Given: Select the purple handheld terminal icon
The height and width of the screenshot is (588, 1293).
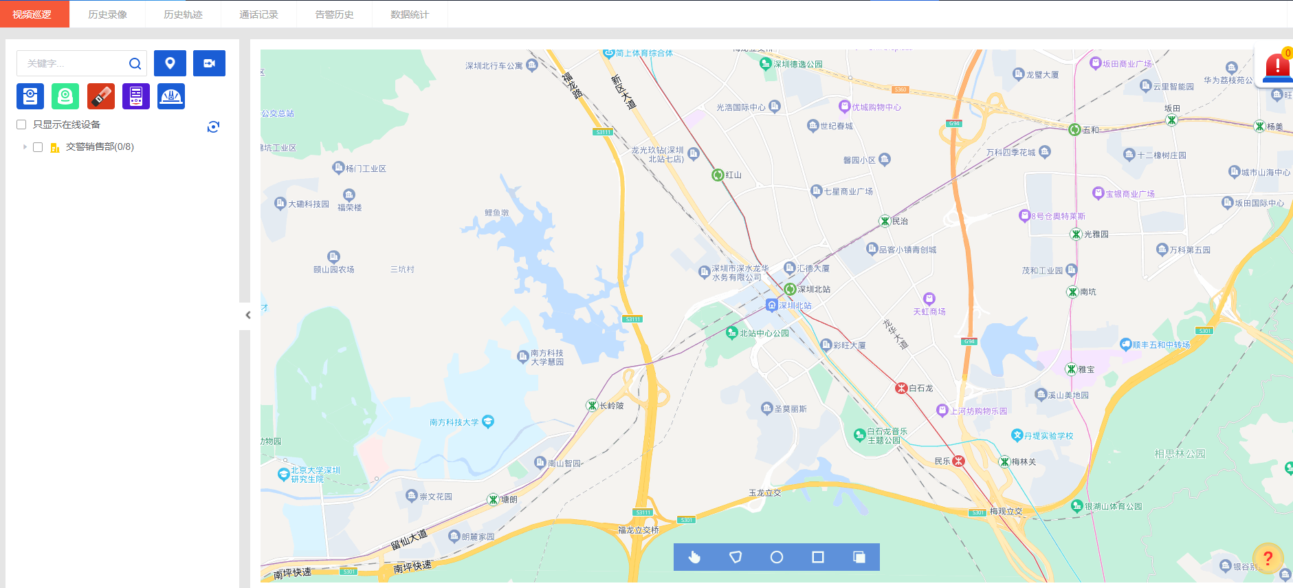Looking at the screenshot, I should coord(136,96).
